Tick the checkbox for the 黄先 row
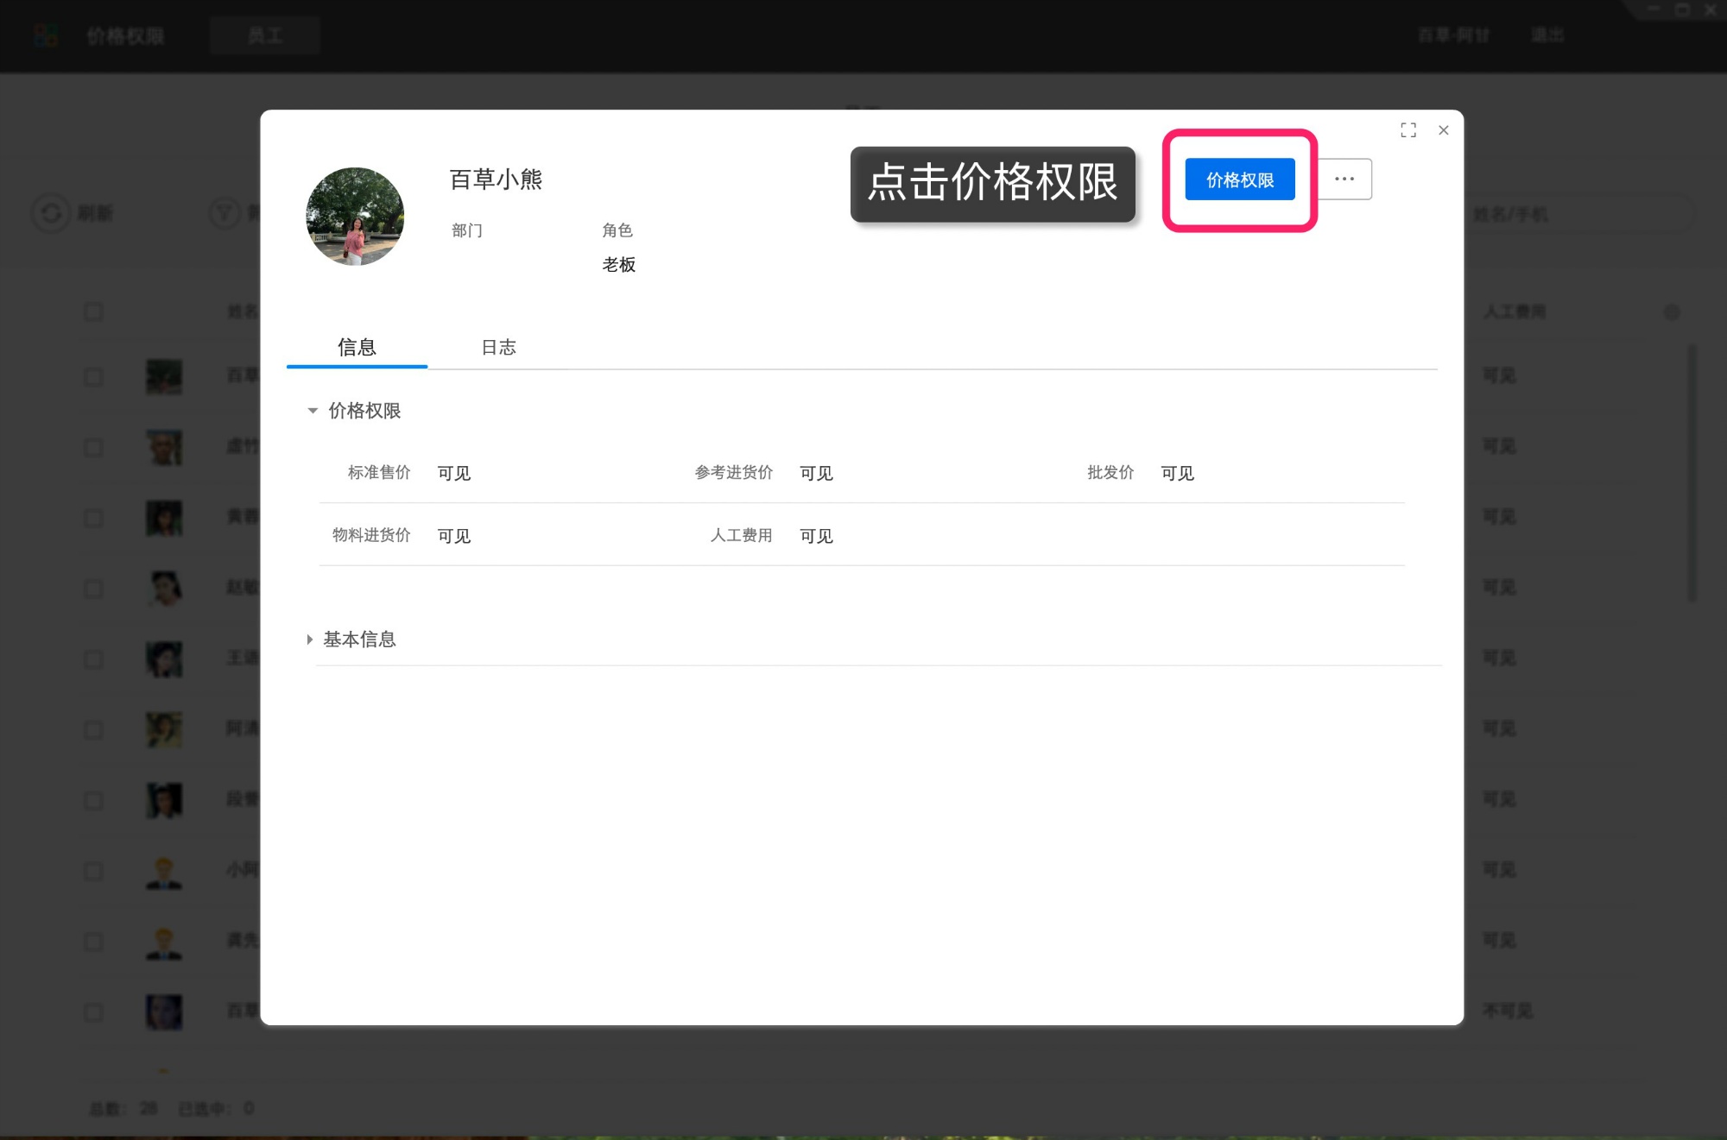Image resolution: width=1727 pixels, height=1140 pixels. (93, 942)
